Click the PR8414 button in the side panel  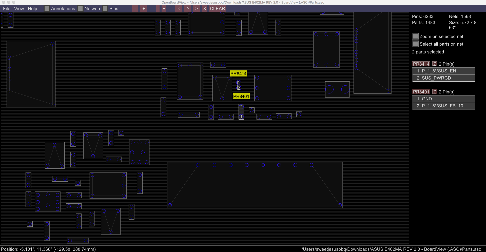point(421,64)
